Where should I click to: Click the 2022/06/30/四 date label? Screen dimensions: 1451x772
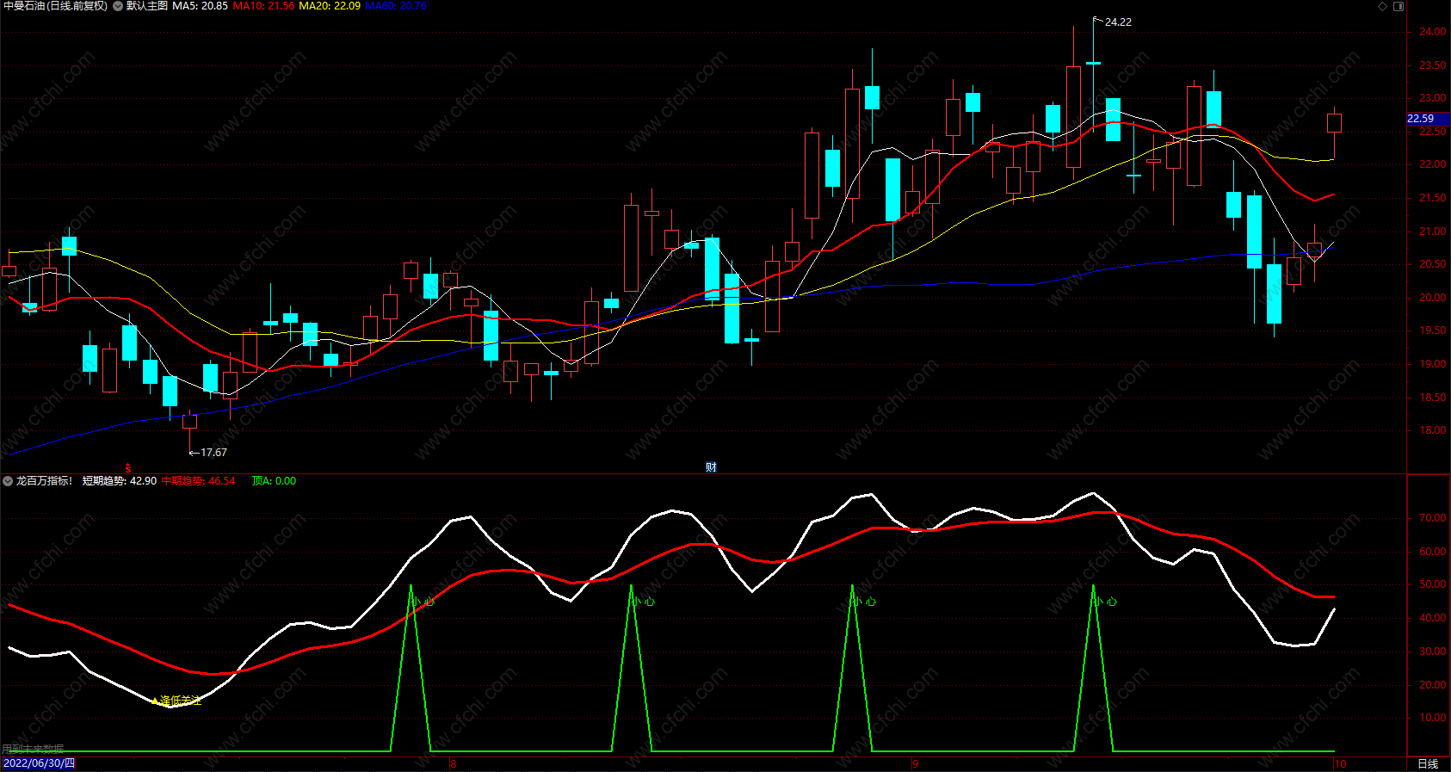pyautogui.click(x=39, y=763)
